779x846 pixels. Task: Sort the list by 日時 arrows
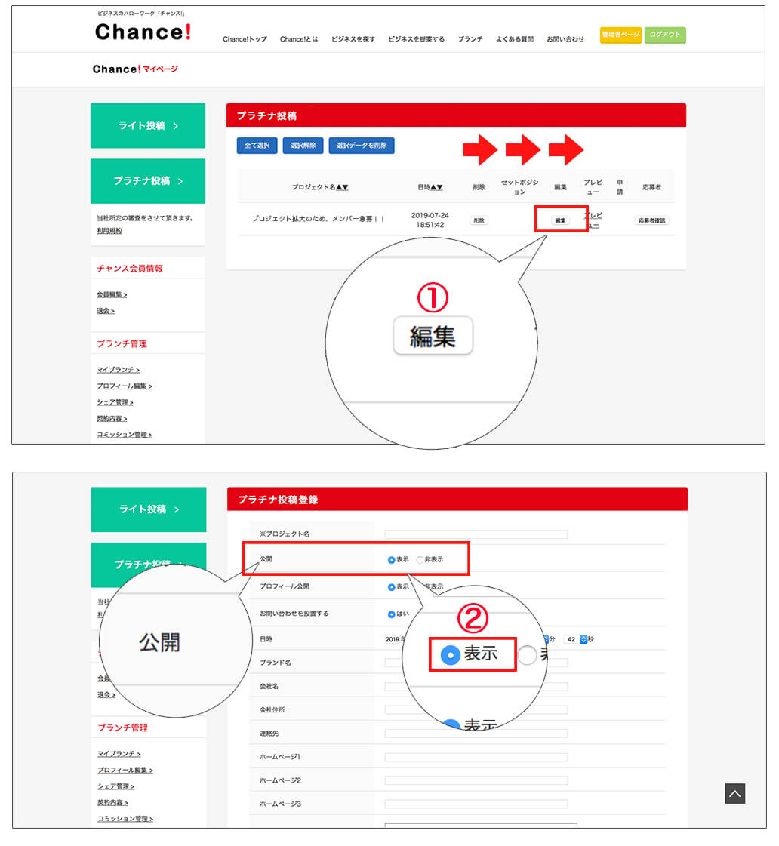click(436, 187)
